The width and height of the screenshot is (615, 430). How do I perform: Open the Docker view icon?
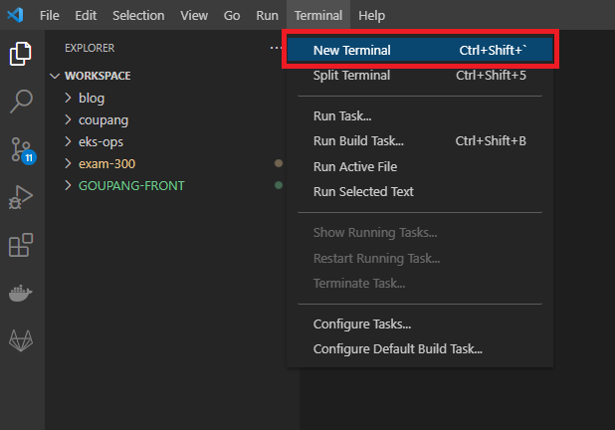pos(20,293)
